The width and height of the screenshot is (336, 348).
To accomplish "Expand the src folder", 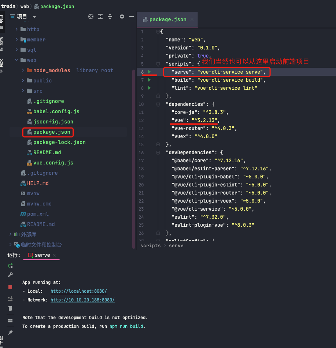I will [23, 90].
